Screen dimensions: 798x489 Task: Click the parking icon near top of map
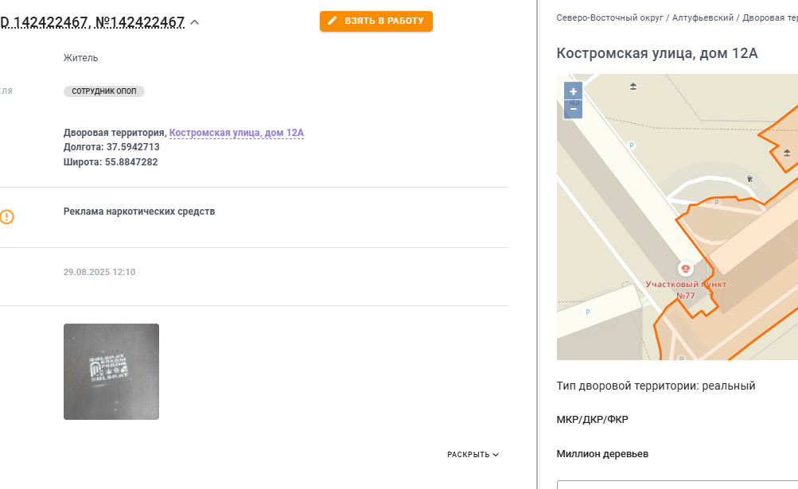[632, 145]
